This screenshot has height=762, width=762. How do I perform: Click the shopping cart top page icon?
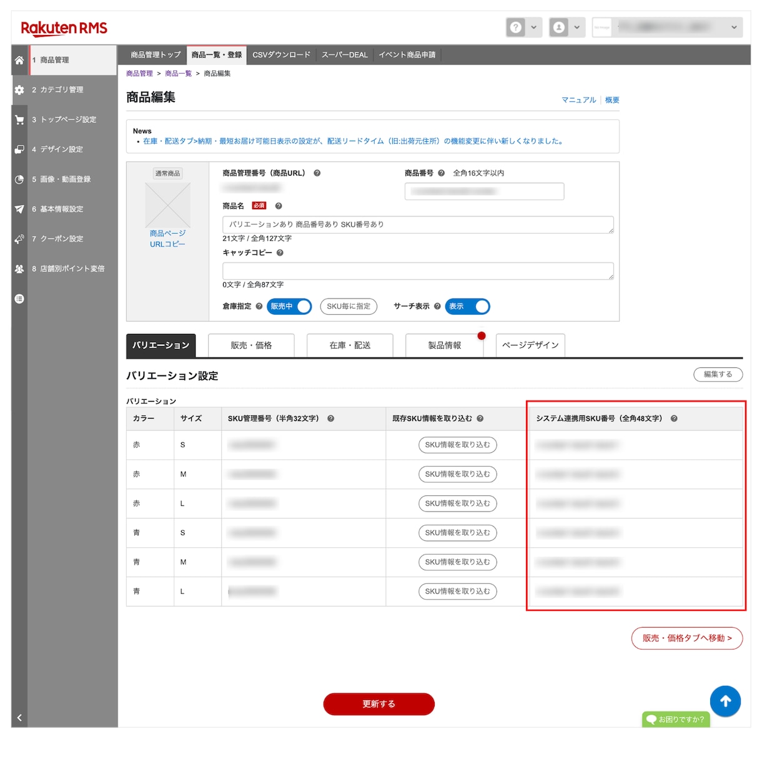(19, 119)
